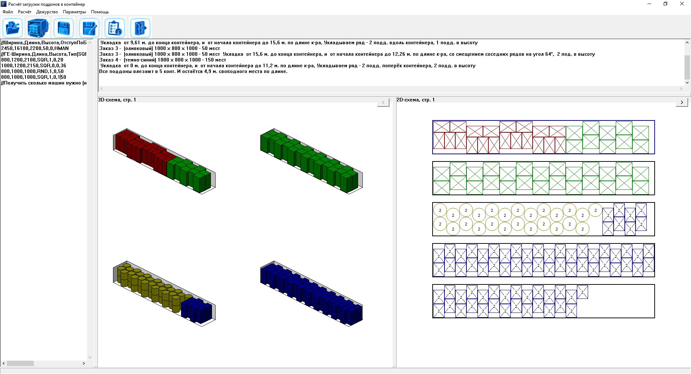Exit the program via the door icon
The width and height of the screenshot is (691, 374).
click(140, 28)
